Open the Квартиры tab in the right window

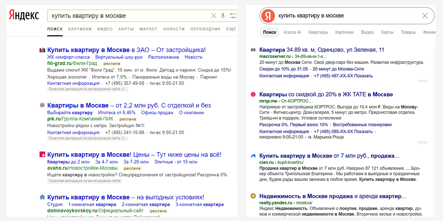coord(318,32)
